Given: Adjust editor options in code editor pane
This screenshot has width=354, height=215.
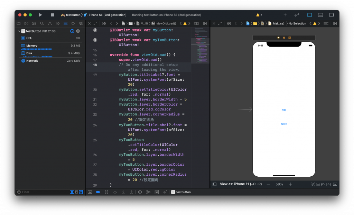Looking at the screenshot, I should [196, 23].
